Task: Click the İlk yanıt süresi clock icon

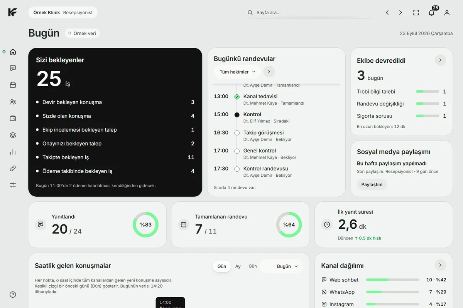Action: (327, 224)
